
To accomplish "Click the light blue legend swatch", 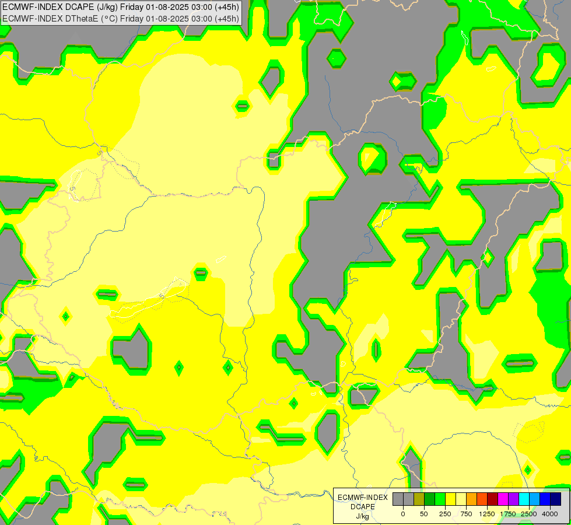I will click(x=535, y=499).
